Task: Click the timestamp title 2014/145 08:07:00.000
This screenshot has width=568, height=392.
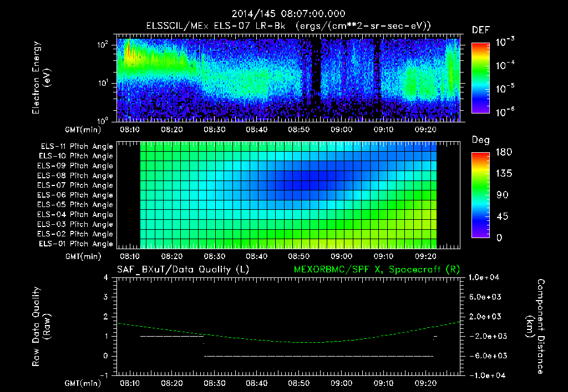Action: click(x=288, y=14)
